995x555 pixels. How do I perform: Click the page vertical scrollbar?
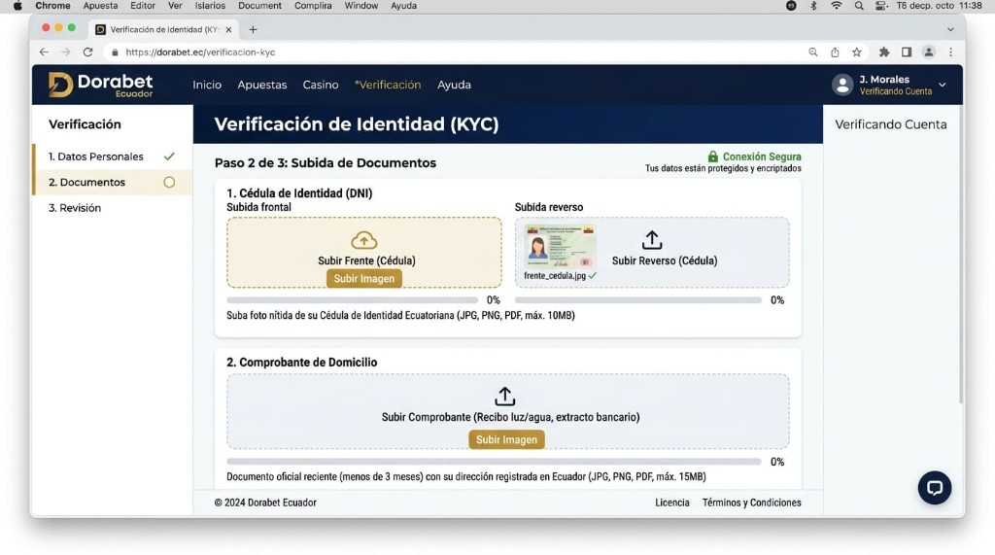(961, 254)
